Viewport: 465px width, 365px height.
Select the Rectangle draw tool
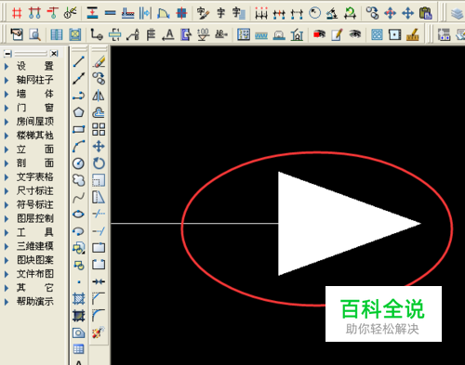[x=79, y=129]
